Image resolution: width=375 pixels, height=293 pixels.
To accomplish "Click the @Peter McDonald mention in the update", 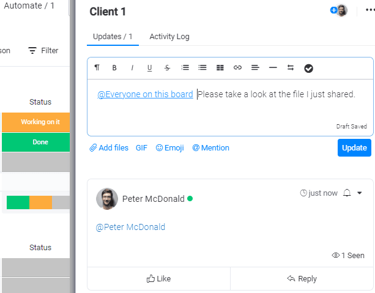I will pyautogui.click(x=130, y=227).
